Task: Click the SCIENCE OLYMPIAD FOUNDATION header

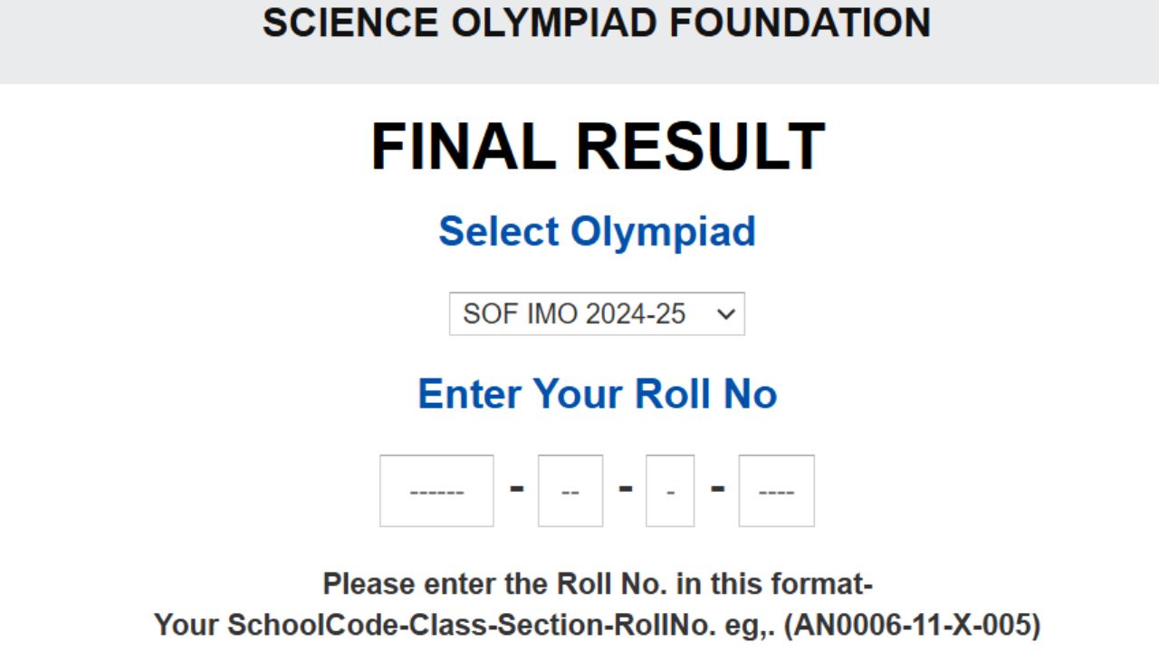Action: point(596,24)
